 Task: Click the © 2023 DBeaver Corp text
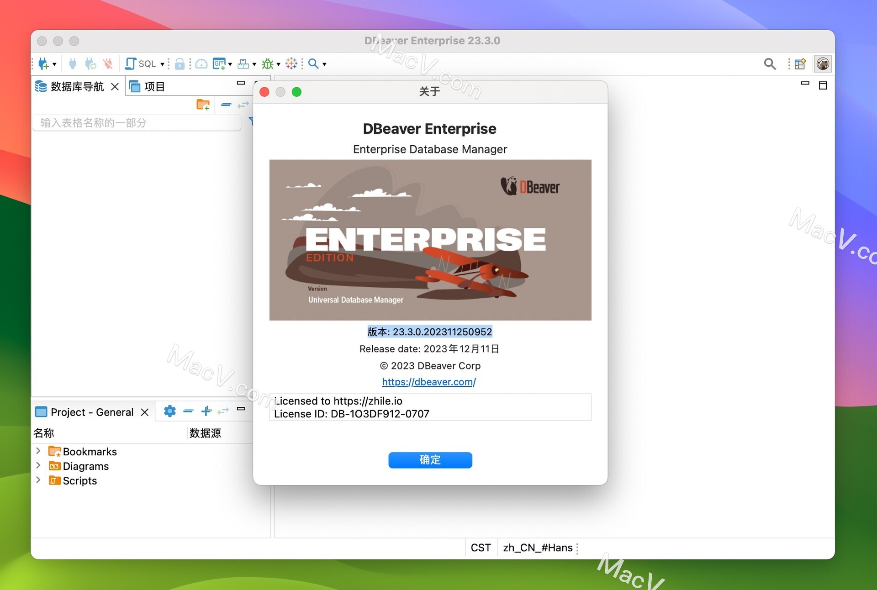(430, 366)
